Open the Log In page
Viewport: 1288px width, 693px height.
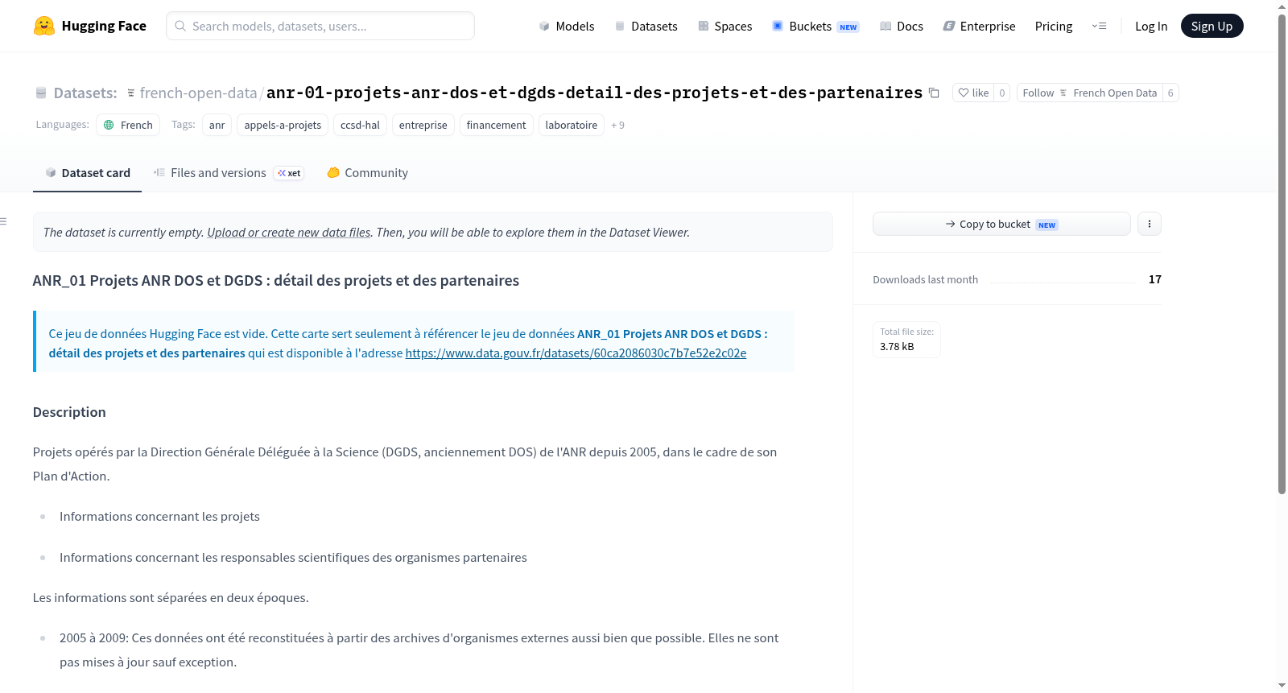click(x=1151, y=26)
